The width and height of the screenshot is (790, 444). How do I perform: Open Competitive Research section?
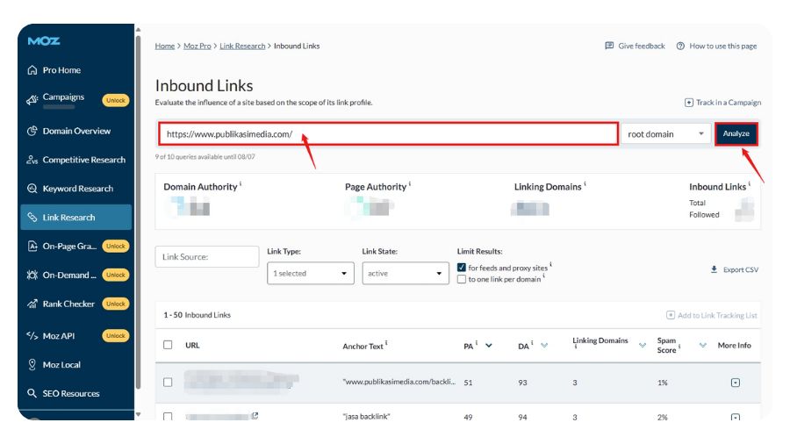(x=83, y=160)
